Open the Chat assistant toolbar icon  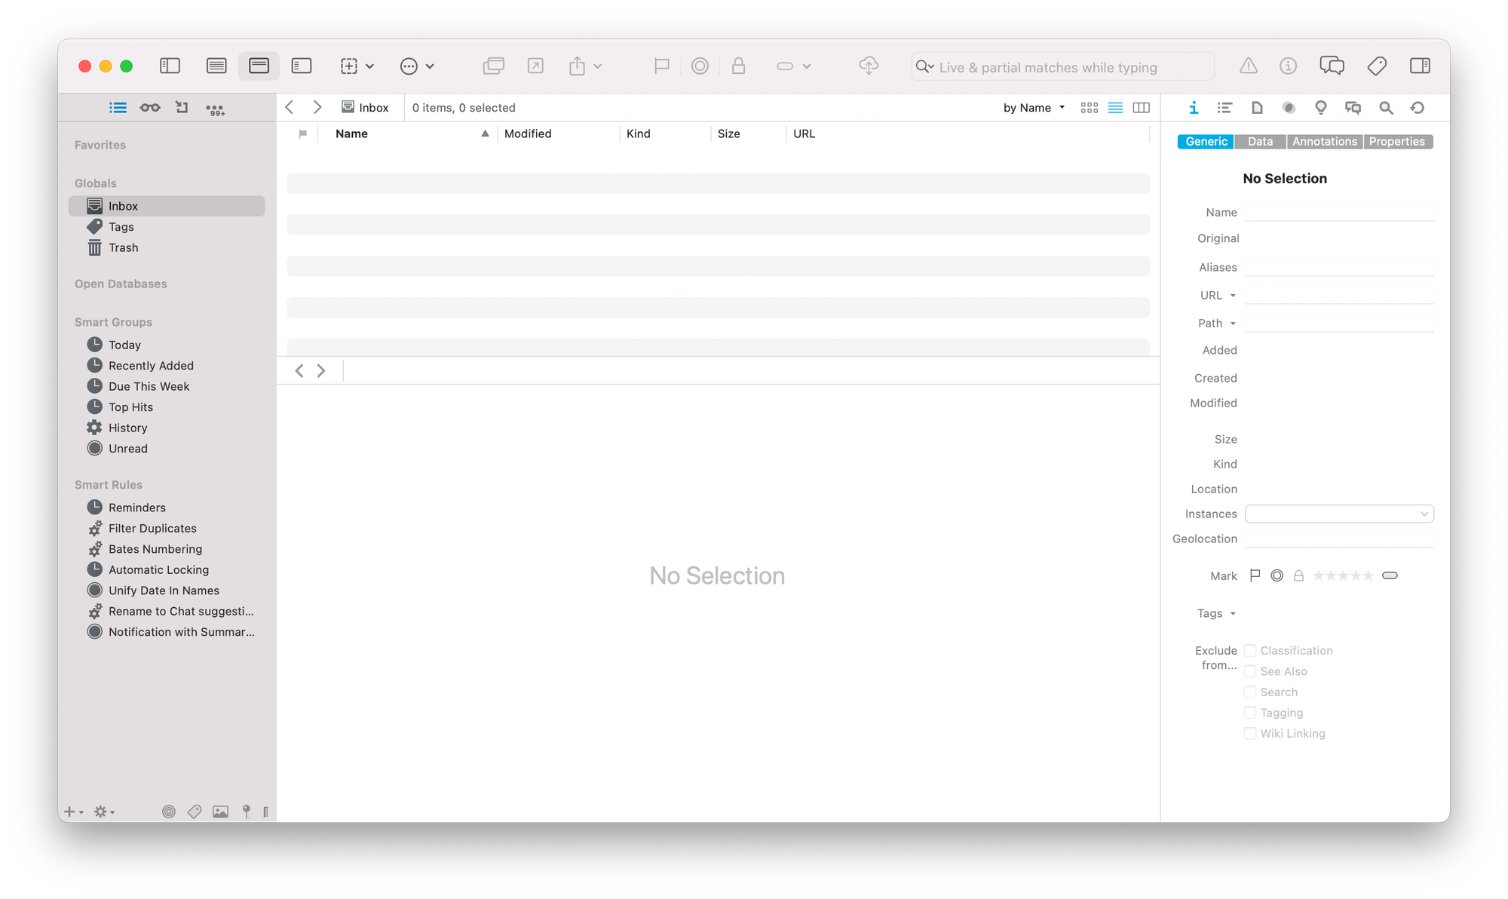(x=1332, y=66)
